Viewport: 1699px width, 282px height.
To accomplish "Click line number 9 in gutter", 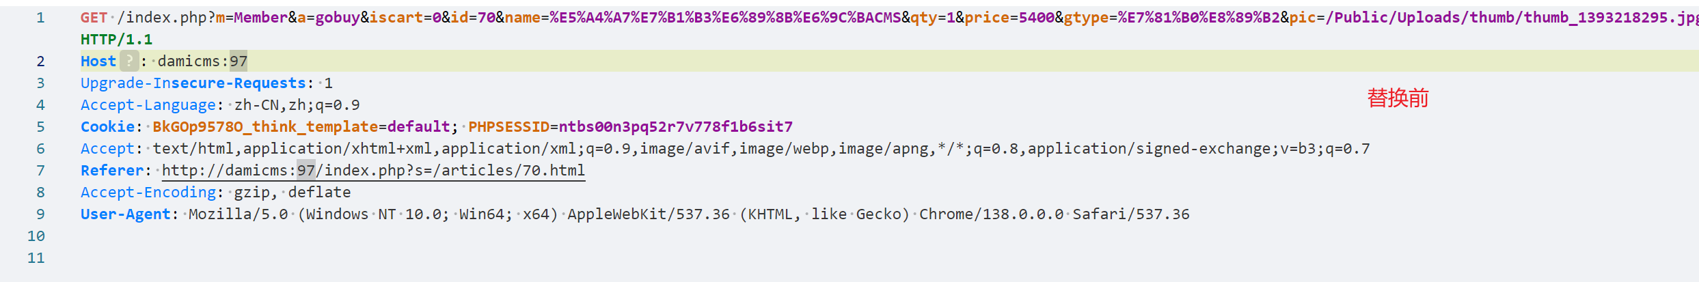I will point(40,214).
